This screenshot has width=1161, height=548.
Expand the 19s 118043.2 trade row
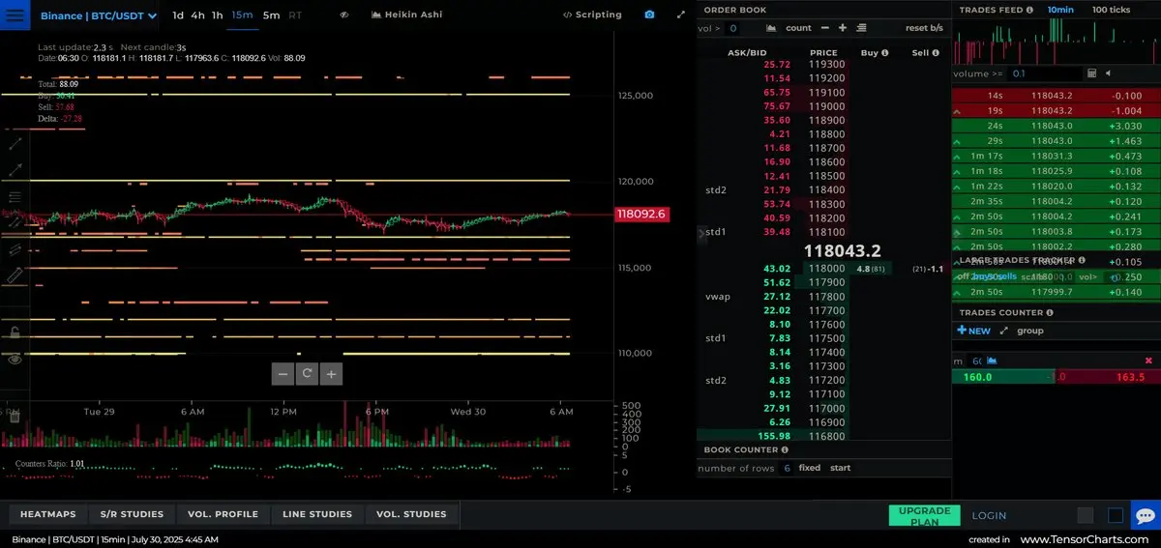958,111
